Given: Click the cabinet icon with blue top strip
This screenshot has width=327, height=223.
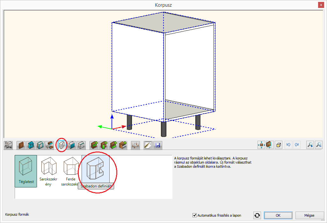Looking at the screenshot, I should pyautogui.click(x=81, y=145).
